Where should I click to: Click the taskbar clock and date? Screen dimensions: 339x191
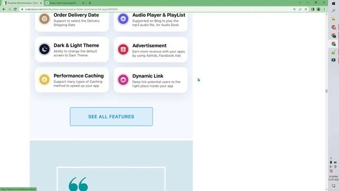coord(333,178)
